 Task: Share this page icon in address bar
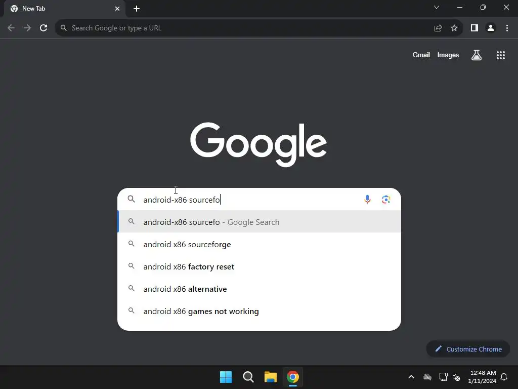[x=438, y=28]
